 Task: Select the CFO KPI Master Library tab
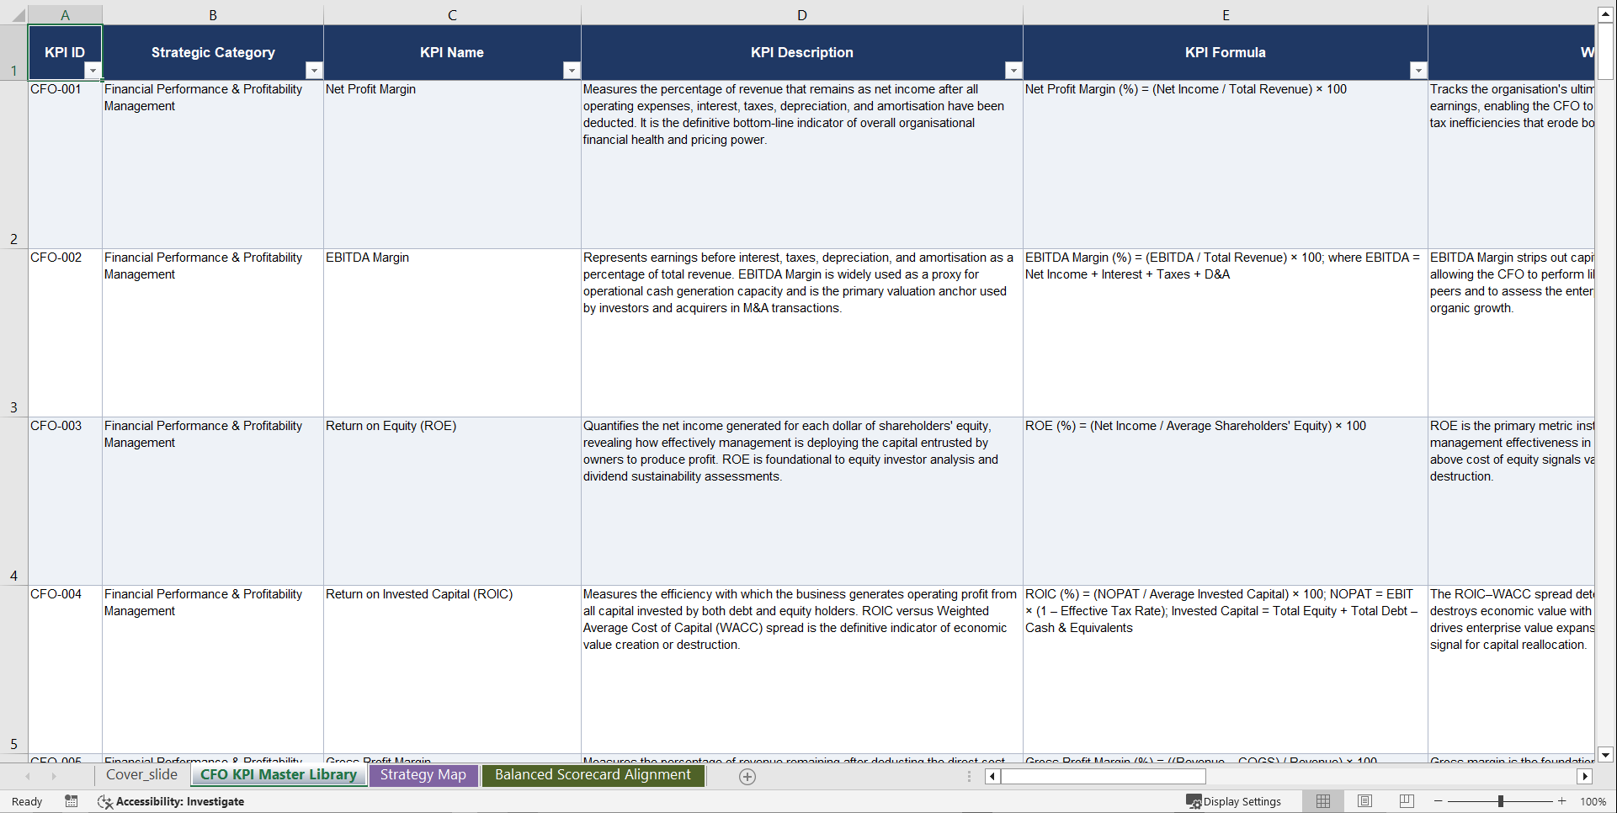point(279,775)
